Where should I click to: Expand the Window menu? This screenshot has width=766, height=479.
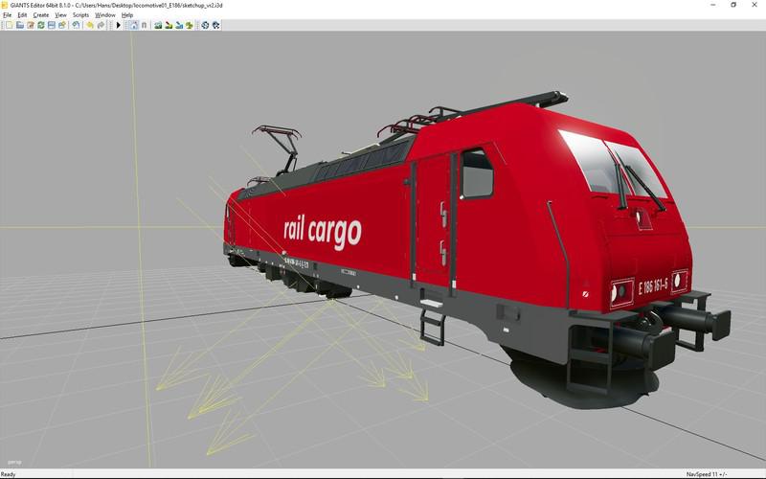[x=104, y=15]
